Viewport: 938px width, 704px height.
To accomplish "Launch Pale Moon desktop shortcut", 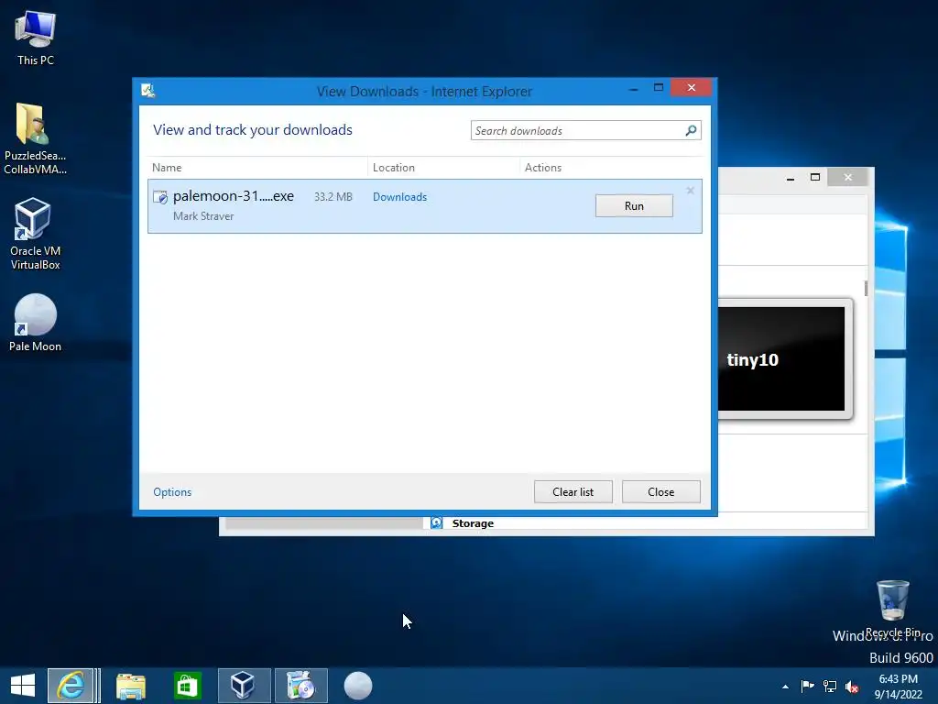I will 35,322.
